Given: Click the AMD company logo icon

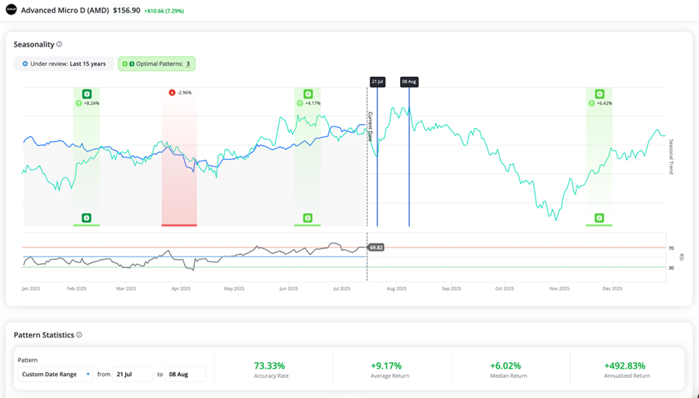Looking at the screenshot, I should [11, 10].
